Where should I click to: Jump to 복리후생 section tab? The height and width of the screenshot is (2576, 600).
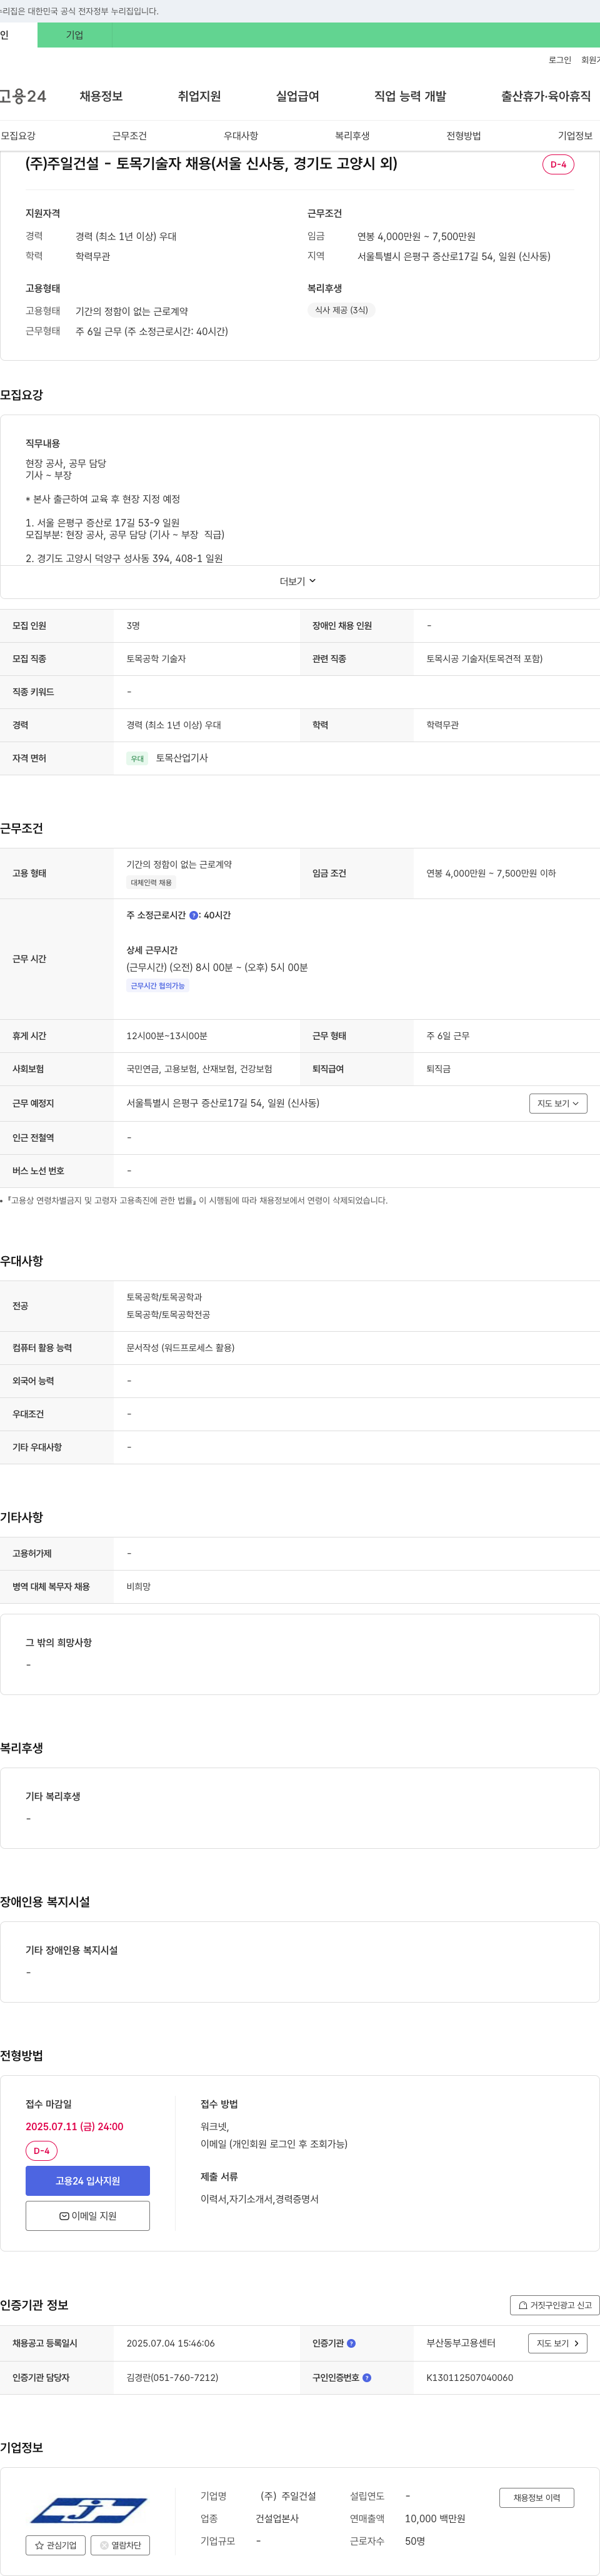352,136
